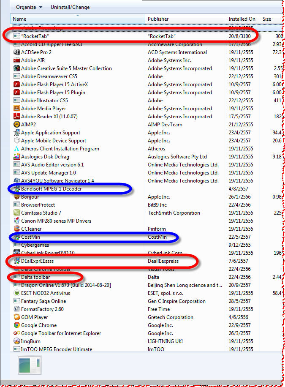The image size is (285, 387).
Task: Click the GOM Player icon
Action: pos(17,317)
